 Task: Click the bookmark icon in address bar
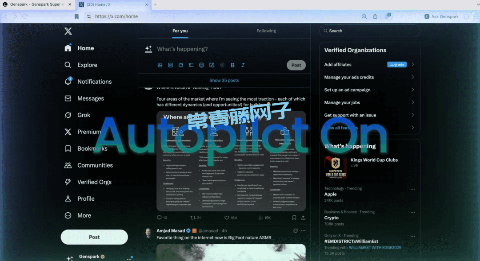[x=76, y=16]
